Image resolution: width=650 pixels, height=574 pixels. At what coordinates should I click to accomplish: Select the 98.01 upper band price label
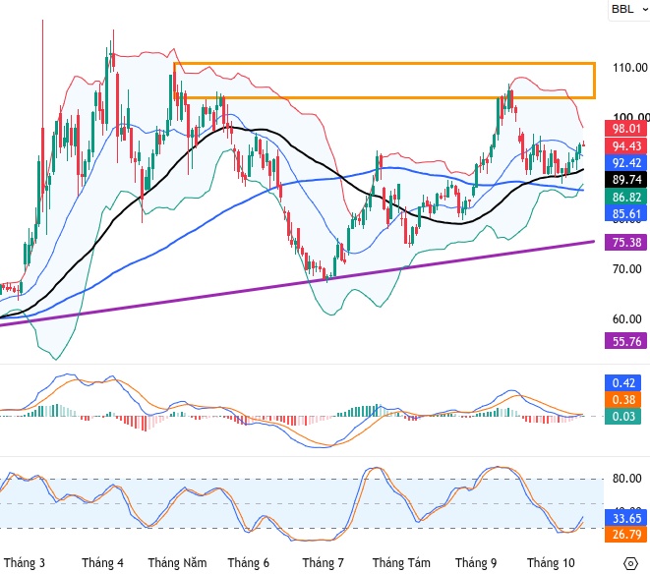[626, 129]
